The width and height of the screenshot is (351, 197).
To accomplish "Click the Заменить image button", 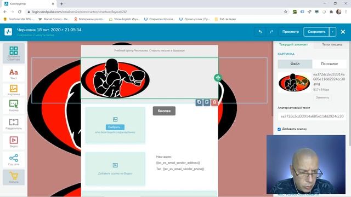I will (322, 97).
